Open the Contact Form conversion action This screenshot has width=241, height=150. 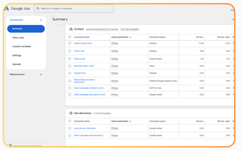coord(80,73)
